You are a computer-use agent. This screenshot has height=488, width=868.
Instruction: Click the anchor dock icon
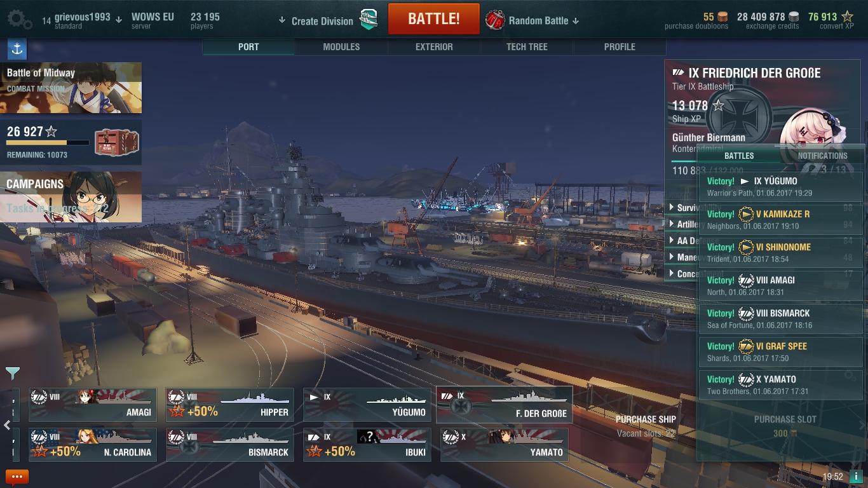[x=17, y=49]
